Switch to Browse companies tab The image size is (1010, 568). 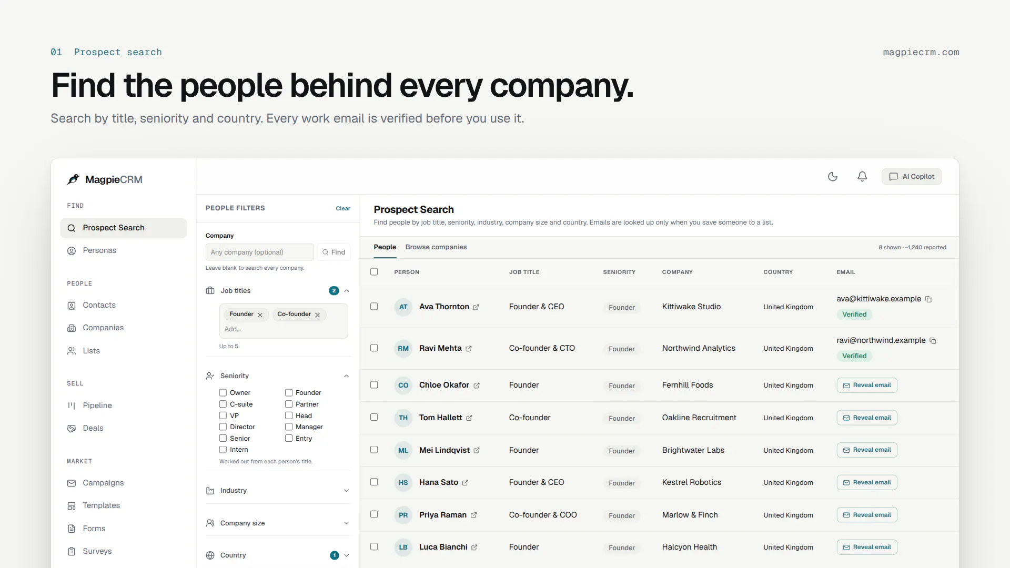click(x=436, y=247)
